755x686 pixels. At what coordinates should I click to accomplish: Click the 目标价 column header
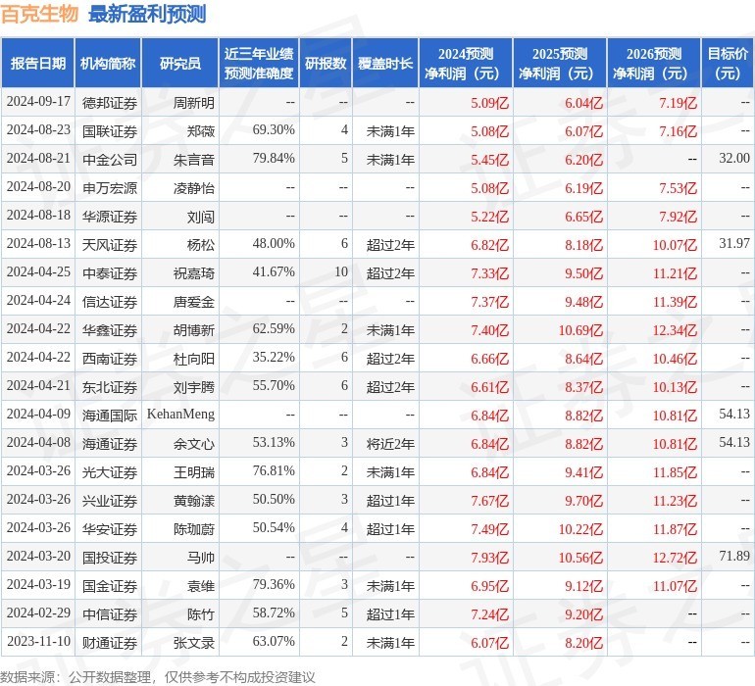728,64
